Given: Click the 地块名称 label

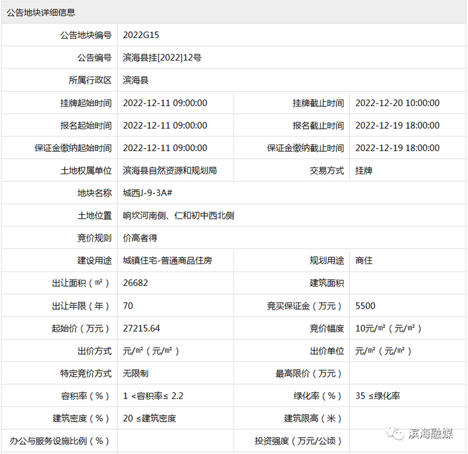Looking at the screenshot, I should click(x=95, y=193).
